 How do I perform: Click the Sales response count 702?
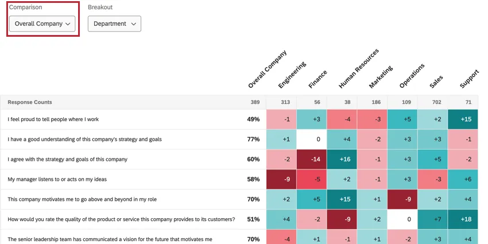(x=433, y=102)
